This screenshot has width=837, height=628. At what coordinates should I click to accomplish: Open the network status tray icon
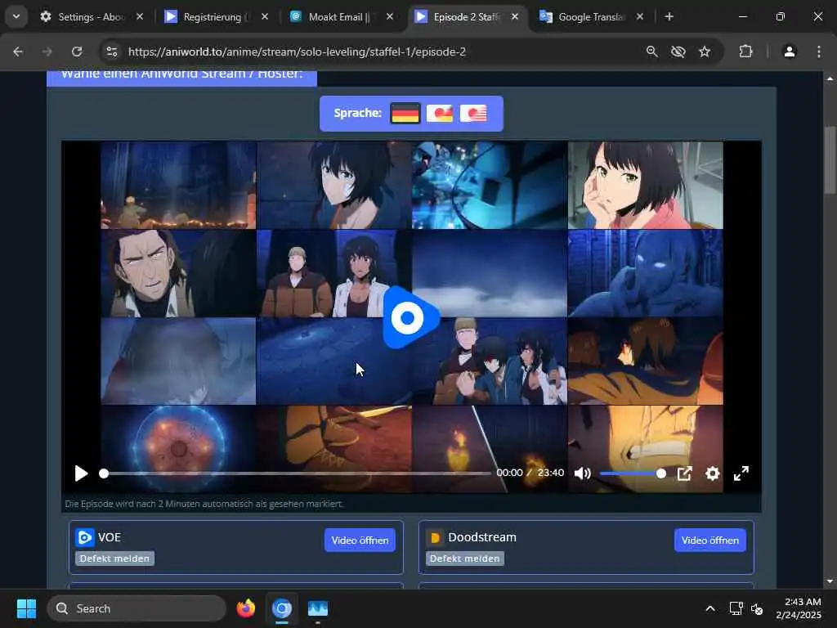[x=736, y=608]
